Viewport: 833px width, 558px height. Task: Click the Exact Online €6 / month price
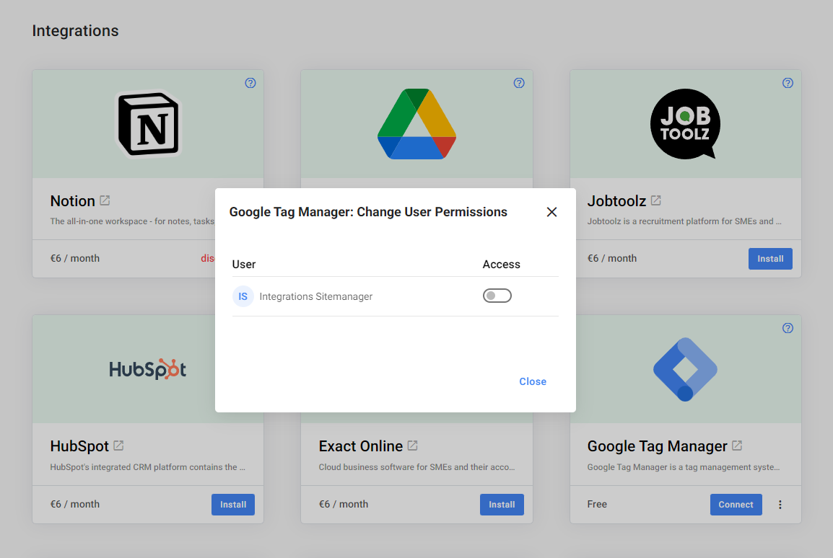pyautogui.click(x=344, y=504)
